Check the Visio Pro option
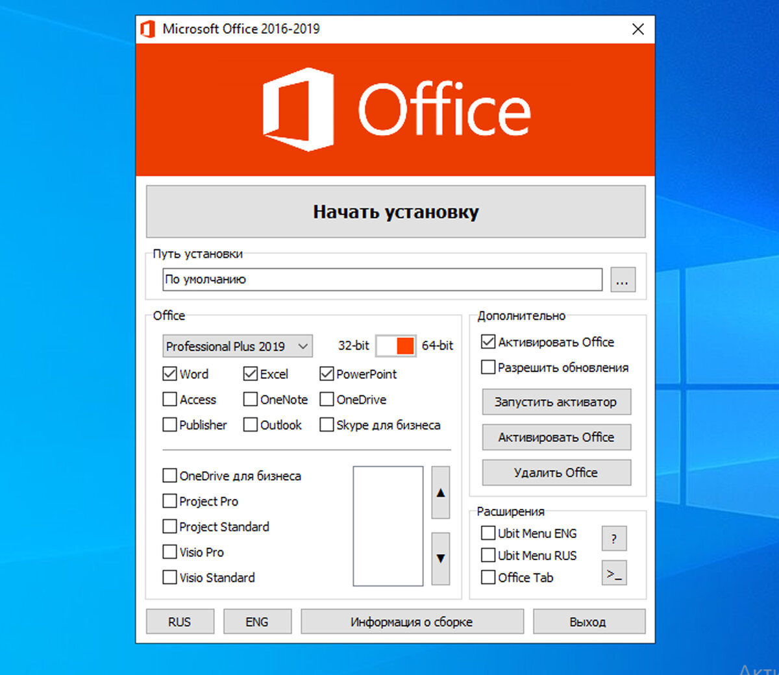Screen dimensions: 779x675 pyautogui.click(x=170, y=552)
